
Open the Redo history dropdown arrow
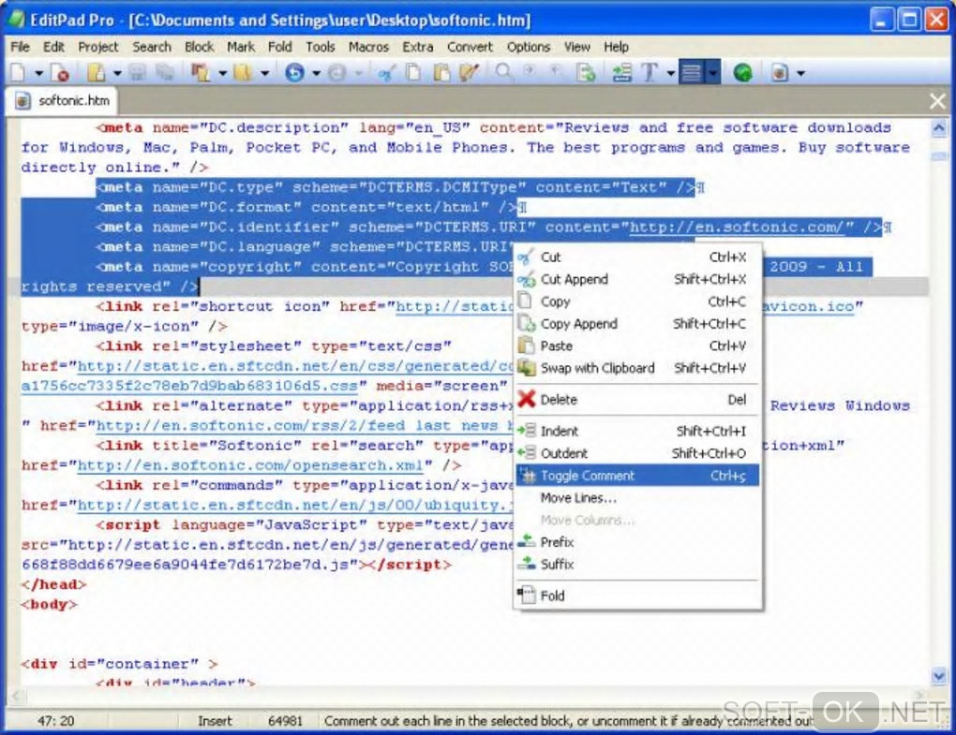pos(359,74)
